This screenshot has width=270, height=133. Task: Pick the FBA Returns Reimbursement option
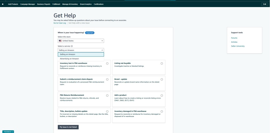point(107,95)
